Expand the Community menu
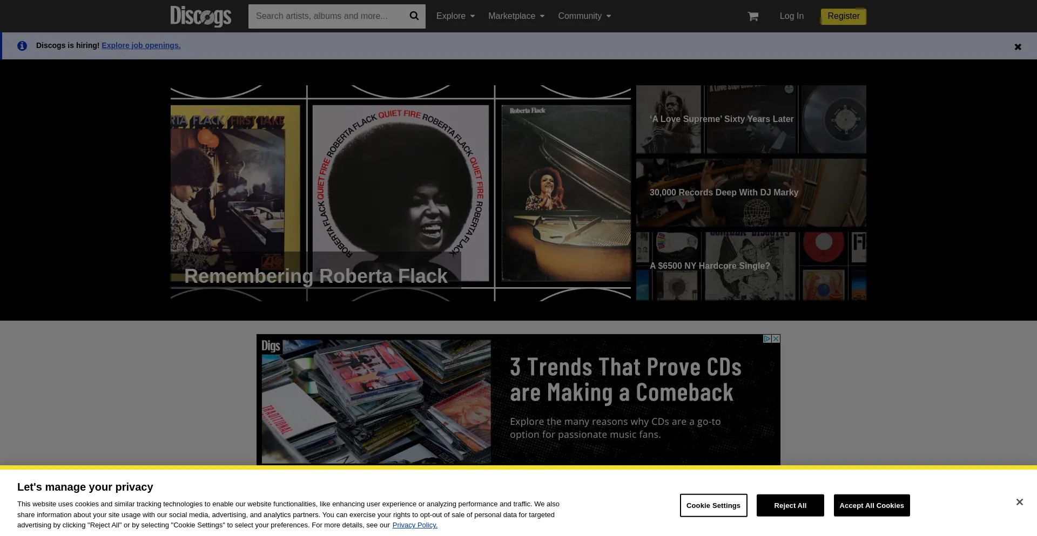 tap(584, 16)
